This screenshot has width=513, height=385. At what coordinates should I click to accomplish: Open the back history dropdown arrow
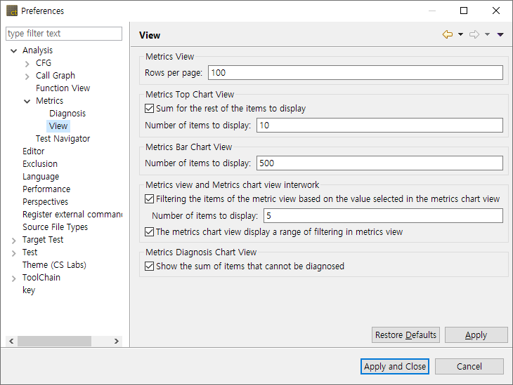[x=460, y=34]
